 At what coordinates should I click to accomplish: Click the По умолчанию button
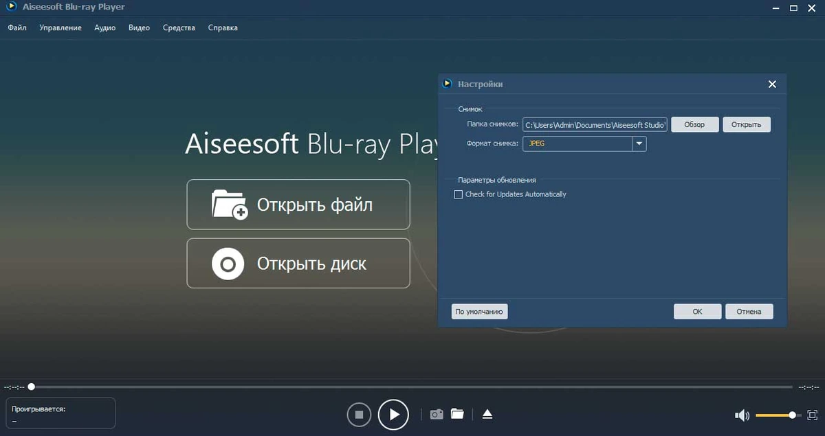(x=479, y=312)
